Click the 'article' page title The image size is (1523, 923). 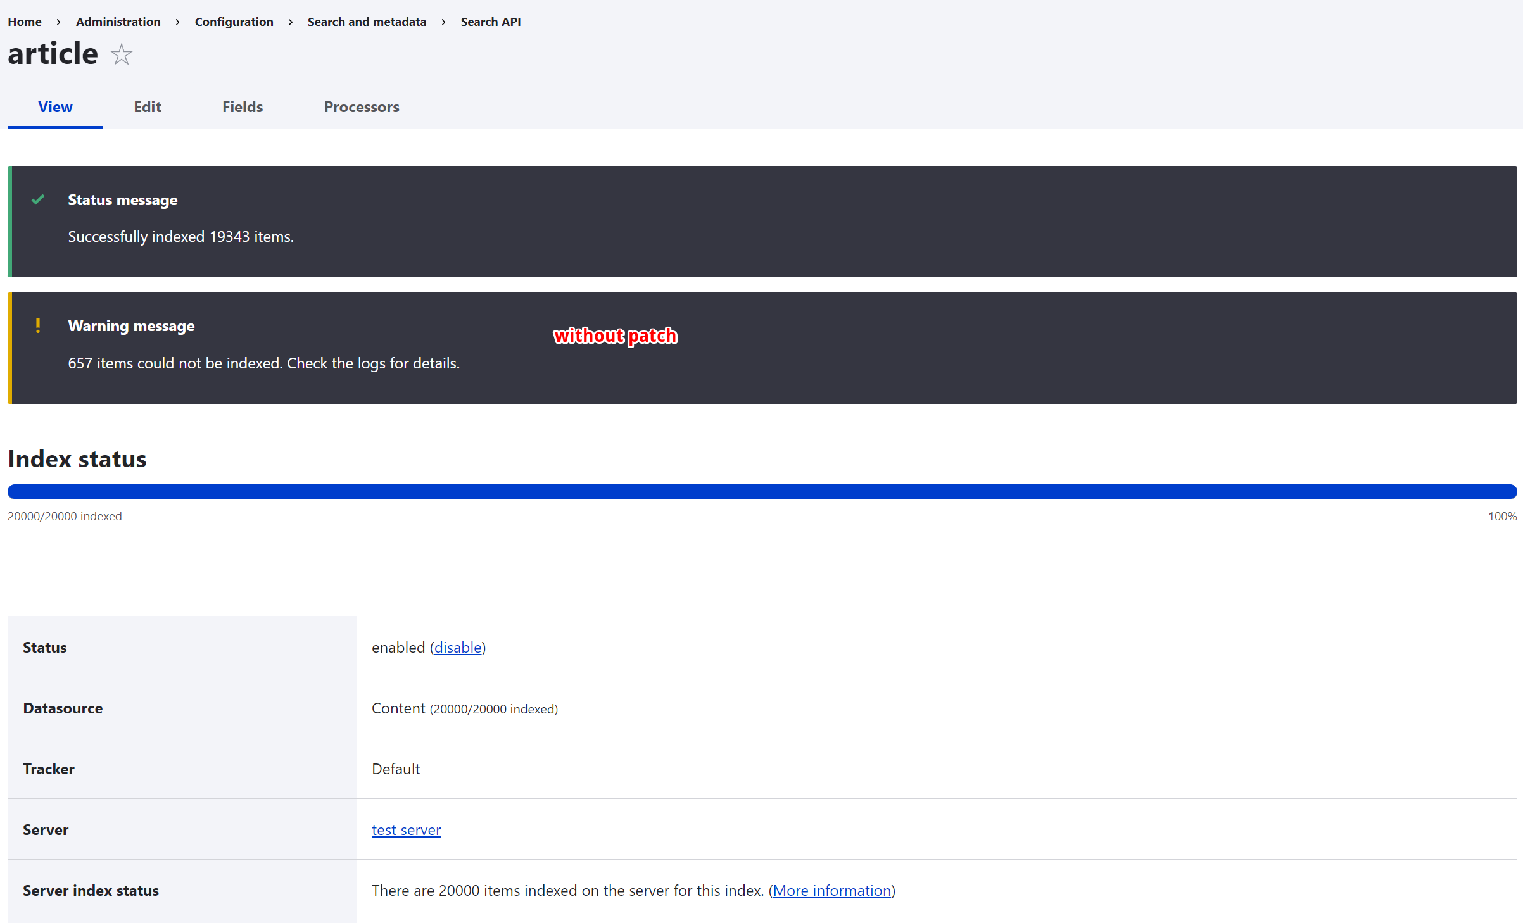click(53, 53)
